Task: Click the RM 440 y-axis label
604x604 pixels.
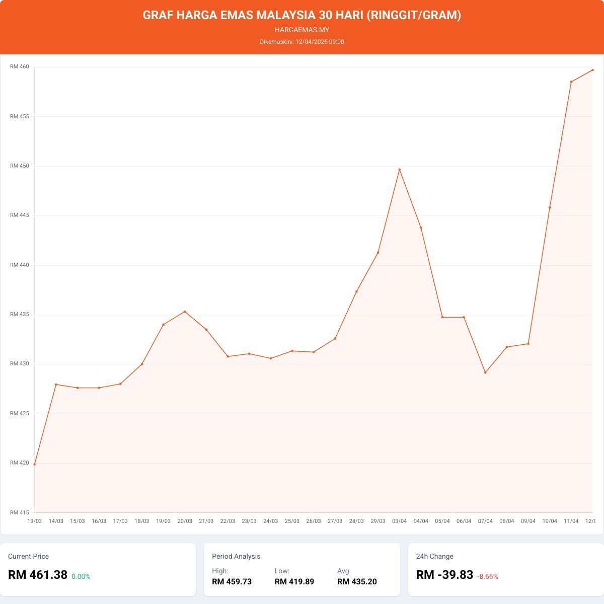Action: pyautogui.click(x=20, y=265)
